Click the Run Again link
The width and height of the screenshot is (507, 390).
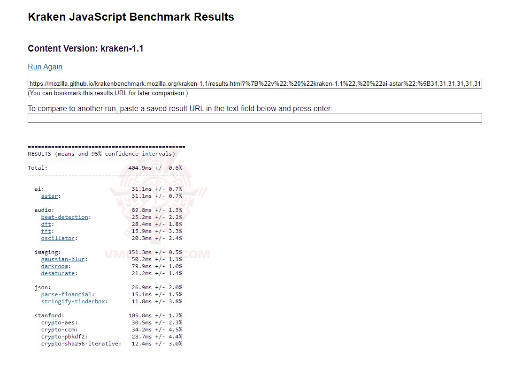pos(45,67)
